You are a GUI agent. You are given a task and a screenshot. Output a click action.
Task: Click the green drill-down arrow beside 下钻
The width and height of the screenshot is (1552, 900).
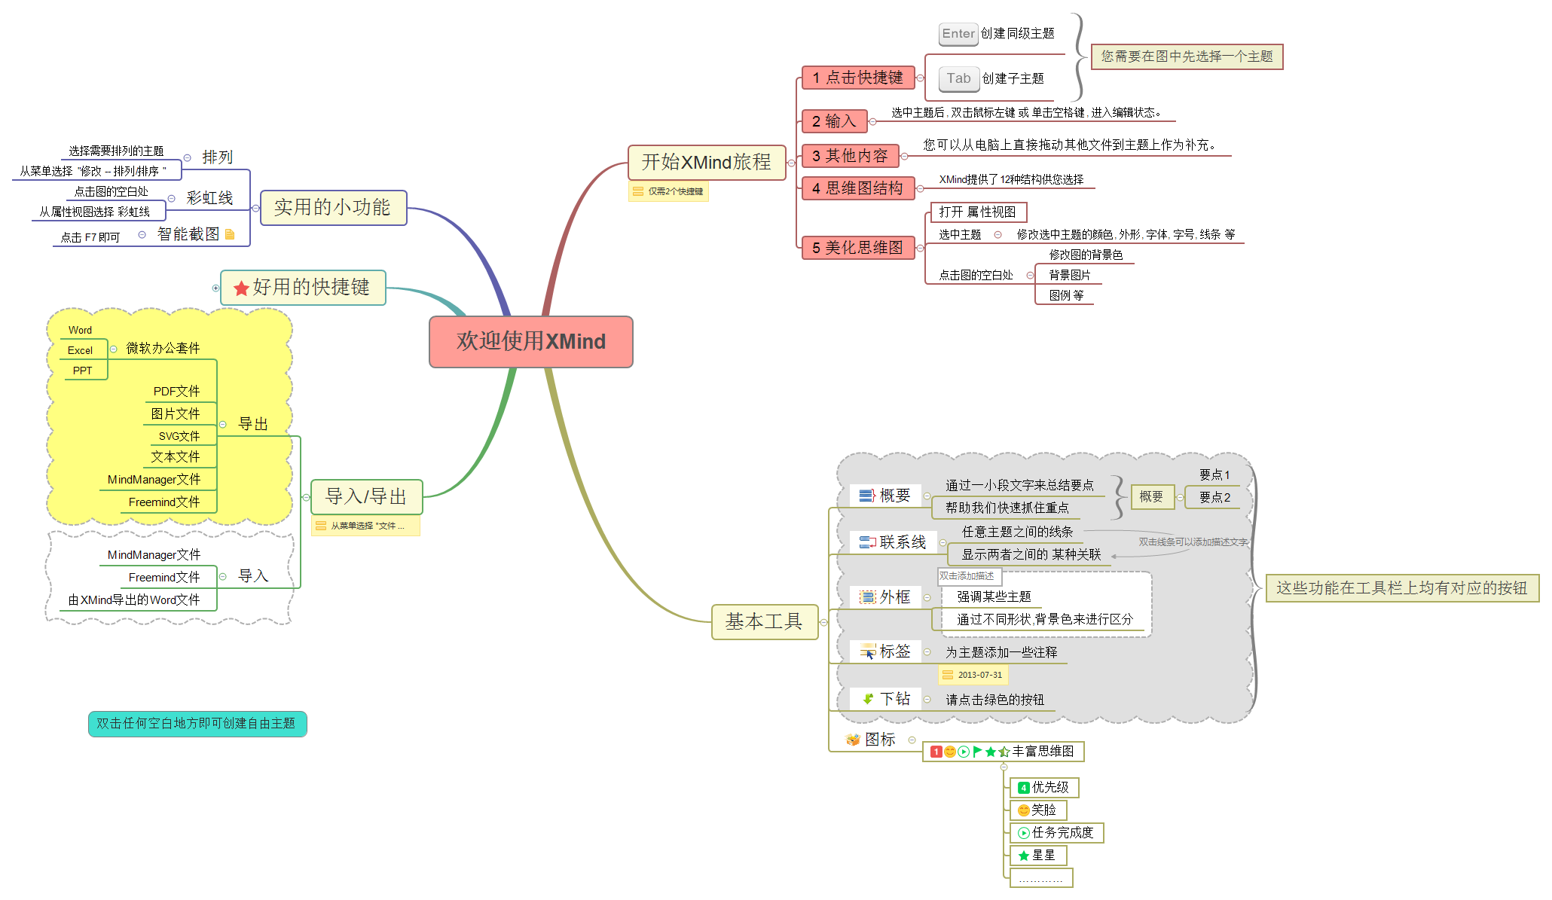click(868, 699)
